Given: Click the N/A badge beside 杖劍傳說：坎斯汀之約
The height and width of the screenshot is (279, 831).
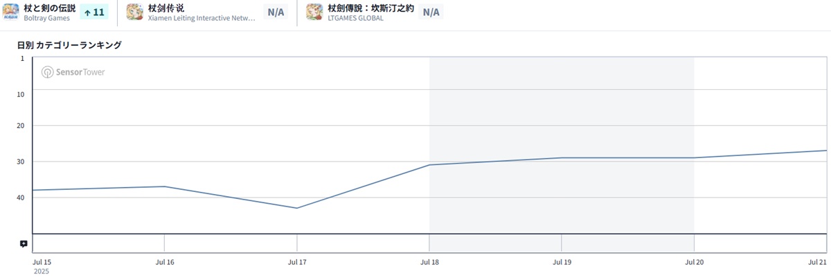Looking at the screenshot, I should point(431,12).
